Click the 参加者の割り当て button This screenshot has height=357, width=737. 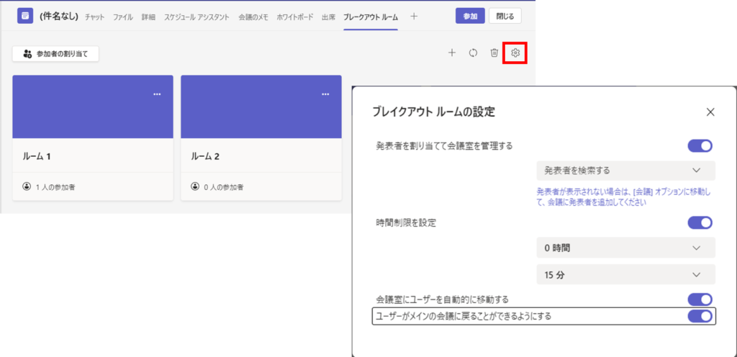[x=55, y=53]
